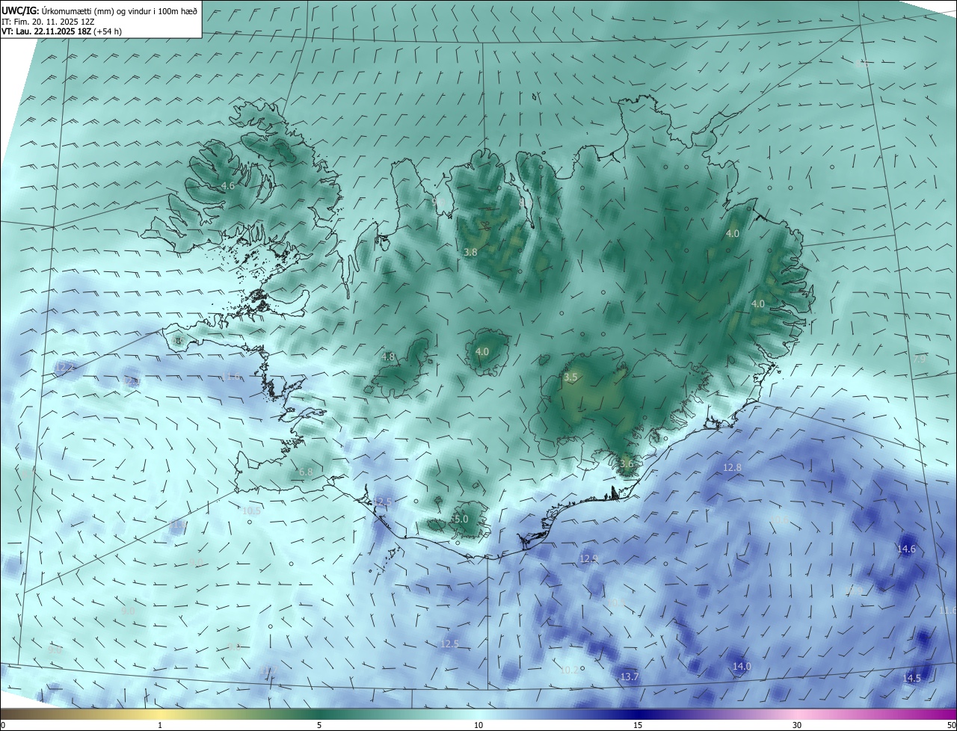Click the '30' tick on the color scale
Viewport: 957px width, 731px height.
[797, 725]
